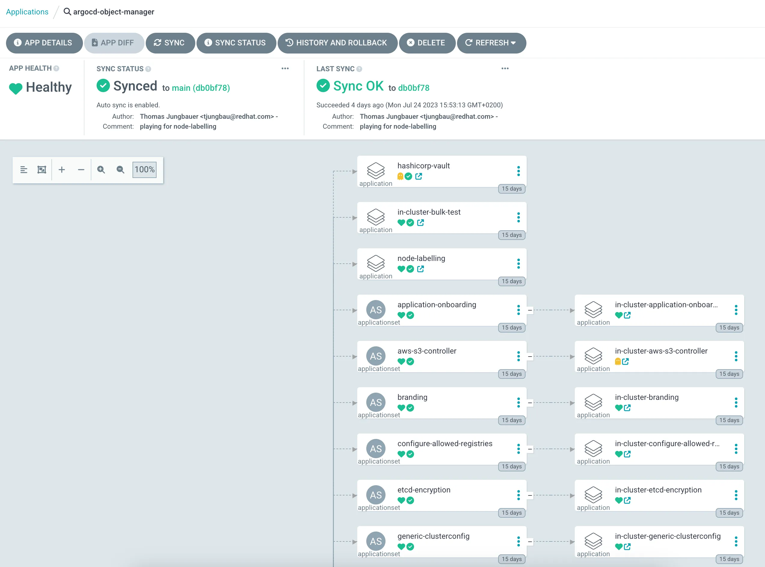The image size is (765, 567).
Task: Click the green synced check icon on node-labelling
Action: click(410, 269)
